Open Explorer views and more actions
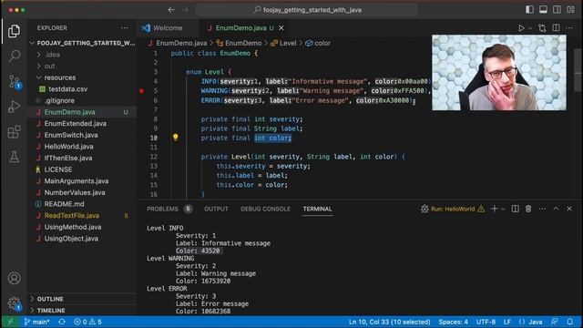583x328 pixels. [x=124, y=28]
